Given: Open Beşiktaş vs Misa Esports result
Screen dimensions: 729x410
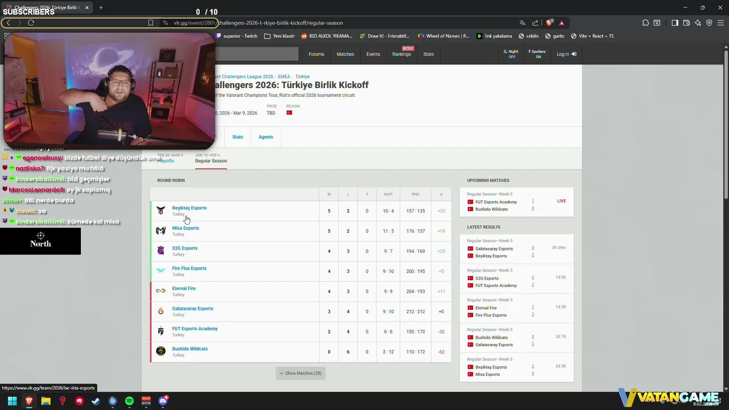Looking at the screenshot, I should click(x=517, y=367).
